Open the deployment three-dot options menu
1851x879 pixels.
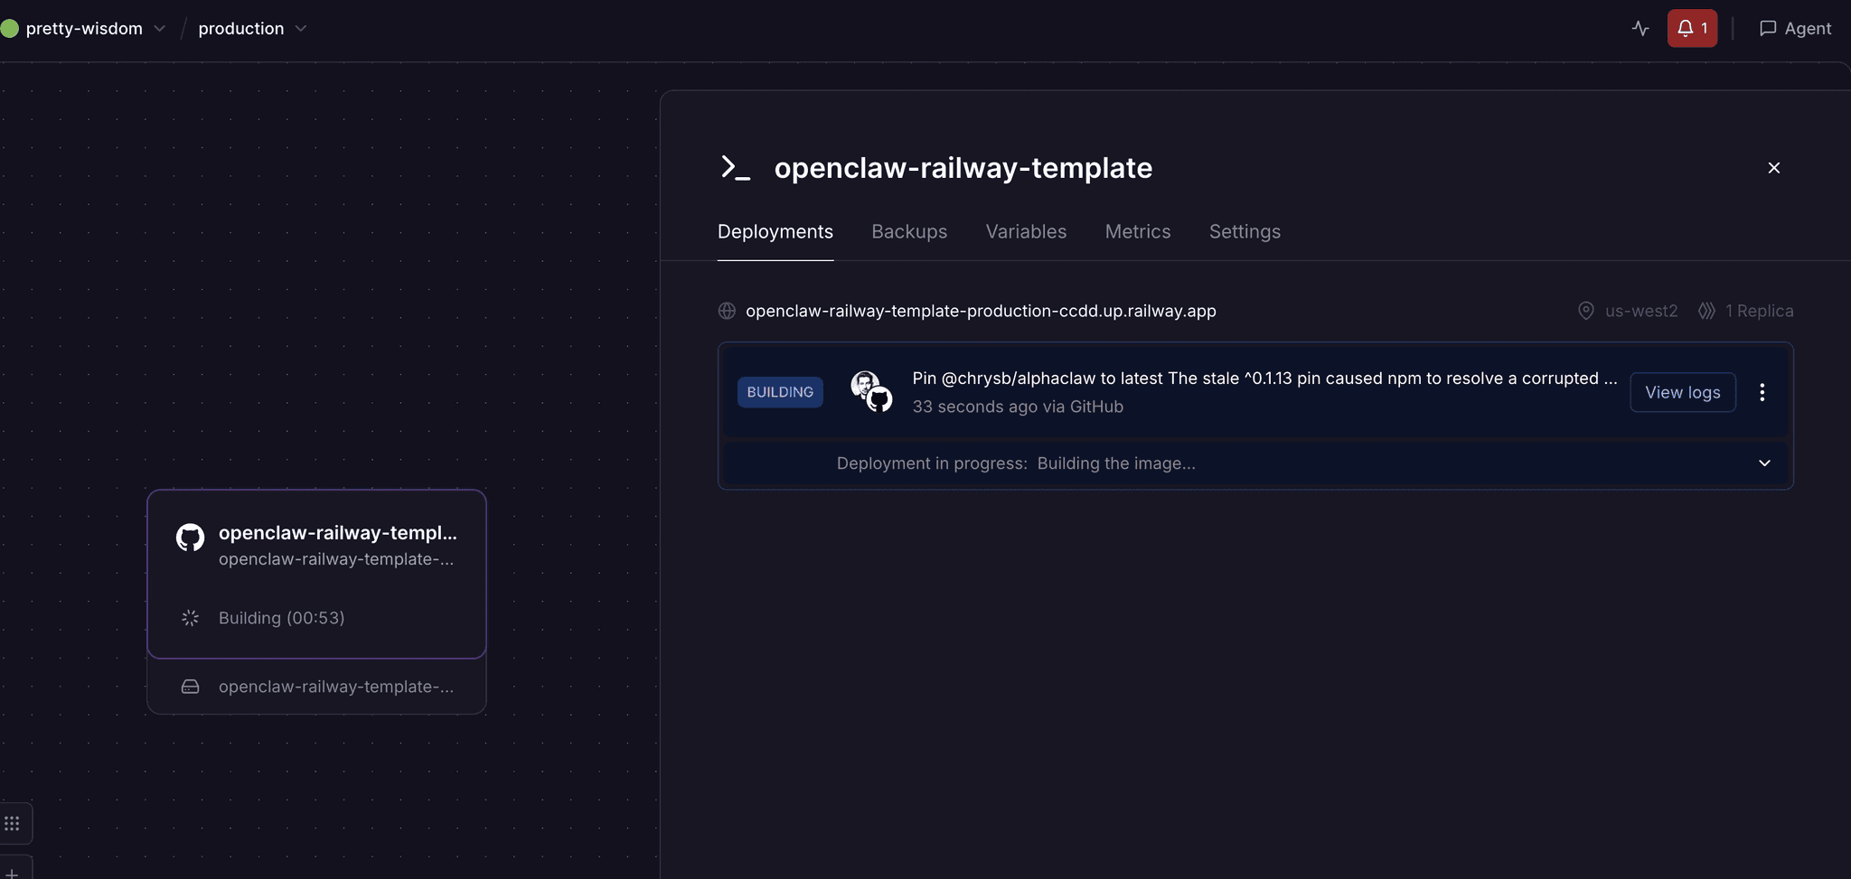coord(1762,392)
